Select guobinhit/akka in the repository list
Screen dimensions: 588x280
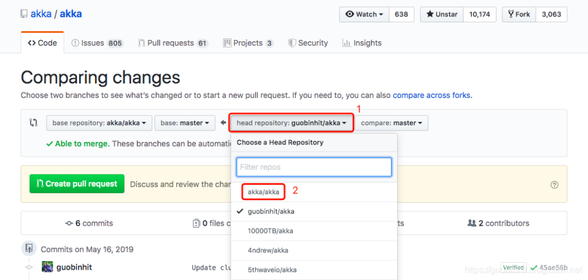pyautogui.click(x=314, y=212)
